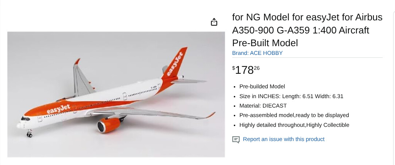Click the Pre-builded Model bullet point
Viewport: 395px width, 165px height.
262,86
